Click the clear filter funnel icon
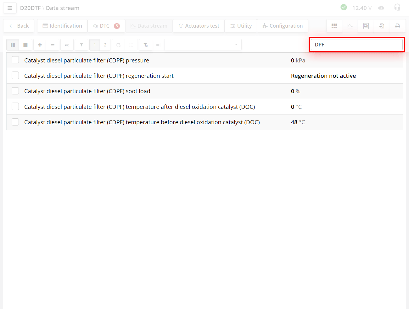 [146, 45]
